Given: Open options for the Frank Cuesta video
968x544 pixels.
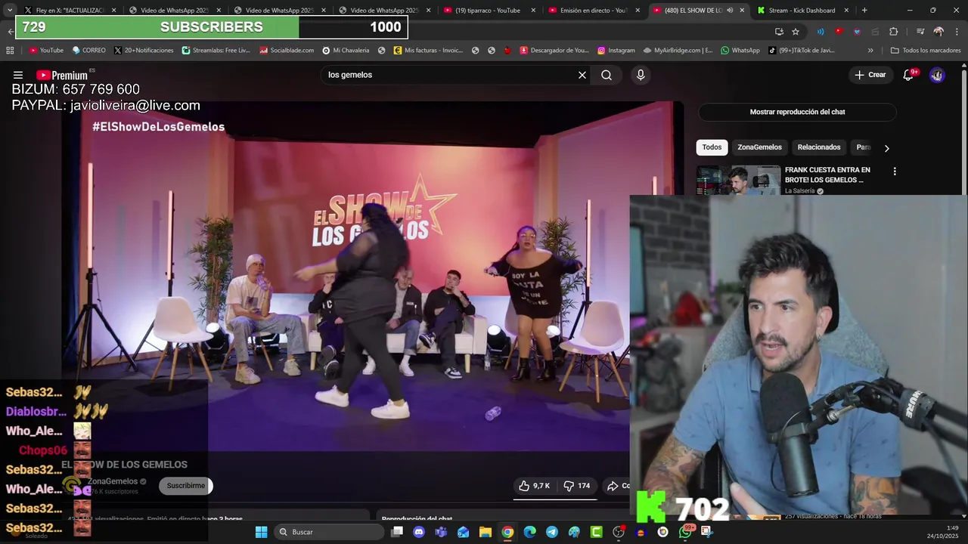Looking at the screenshot, I should tap(895, 172).
